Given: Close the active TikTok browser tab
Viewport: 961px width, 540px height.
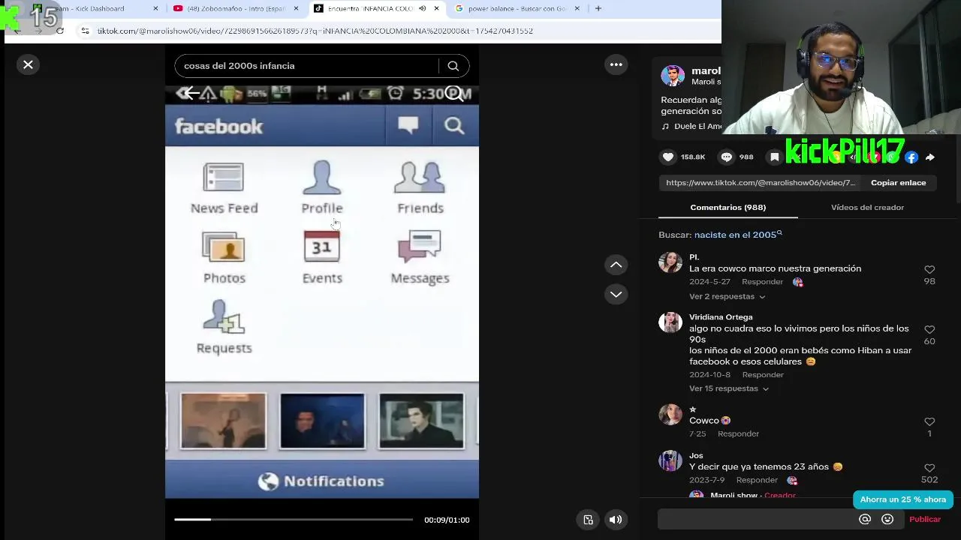Looking at the screenshot, I should tap(436, 8).
